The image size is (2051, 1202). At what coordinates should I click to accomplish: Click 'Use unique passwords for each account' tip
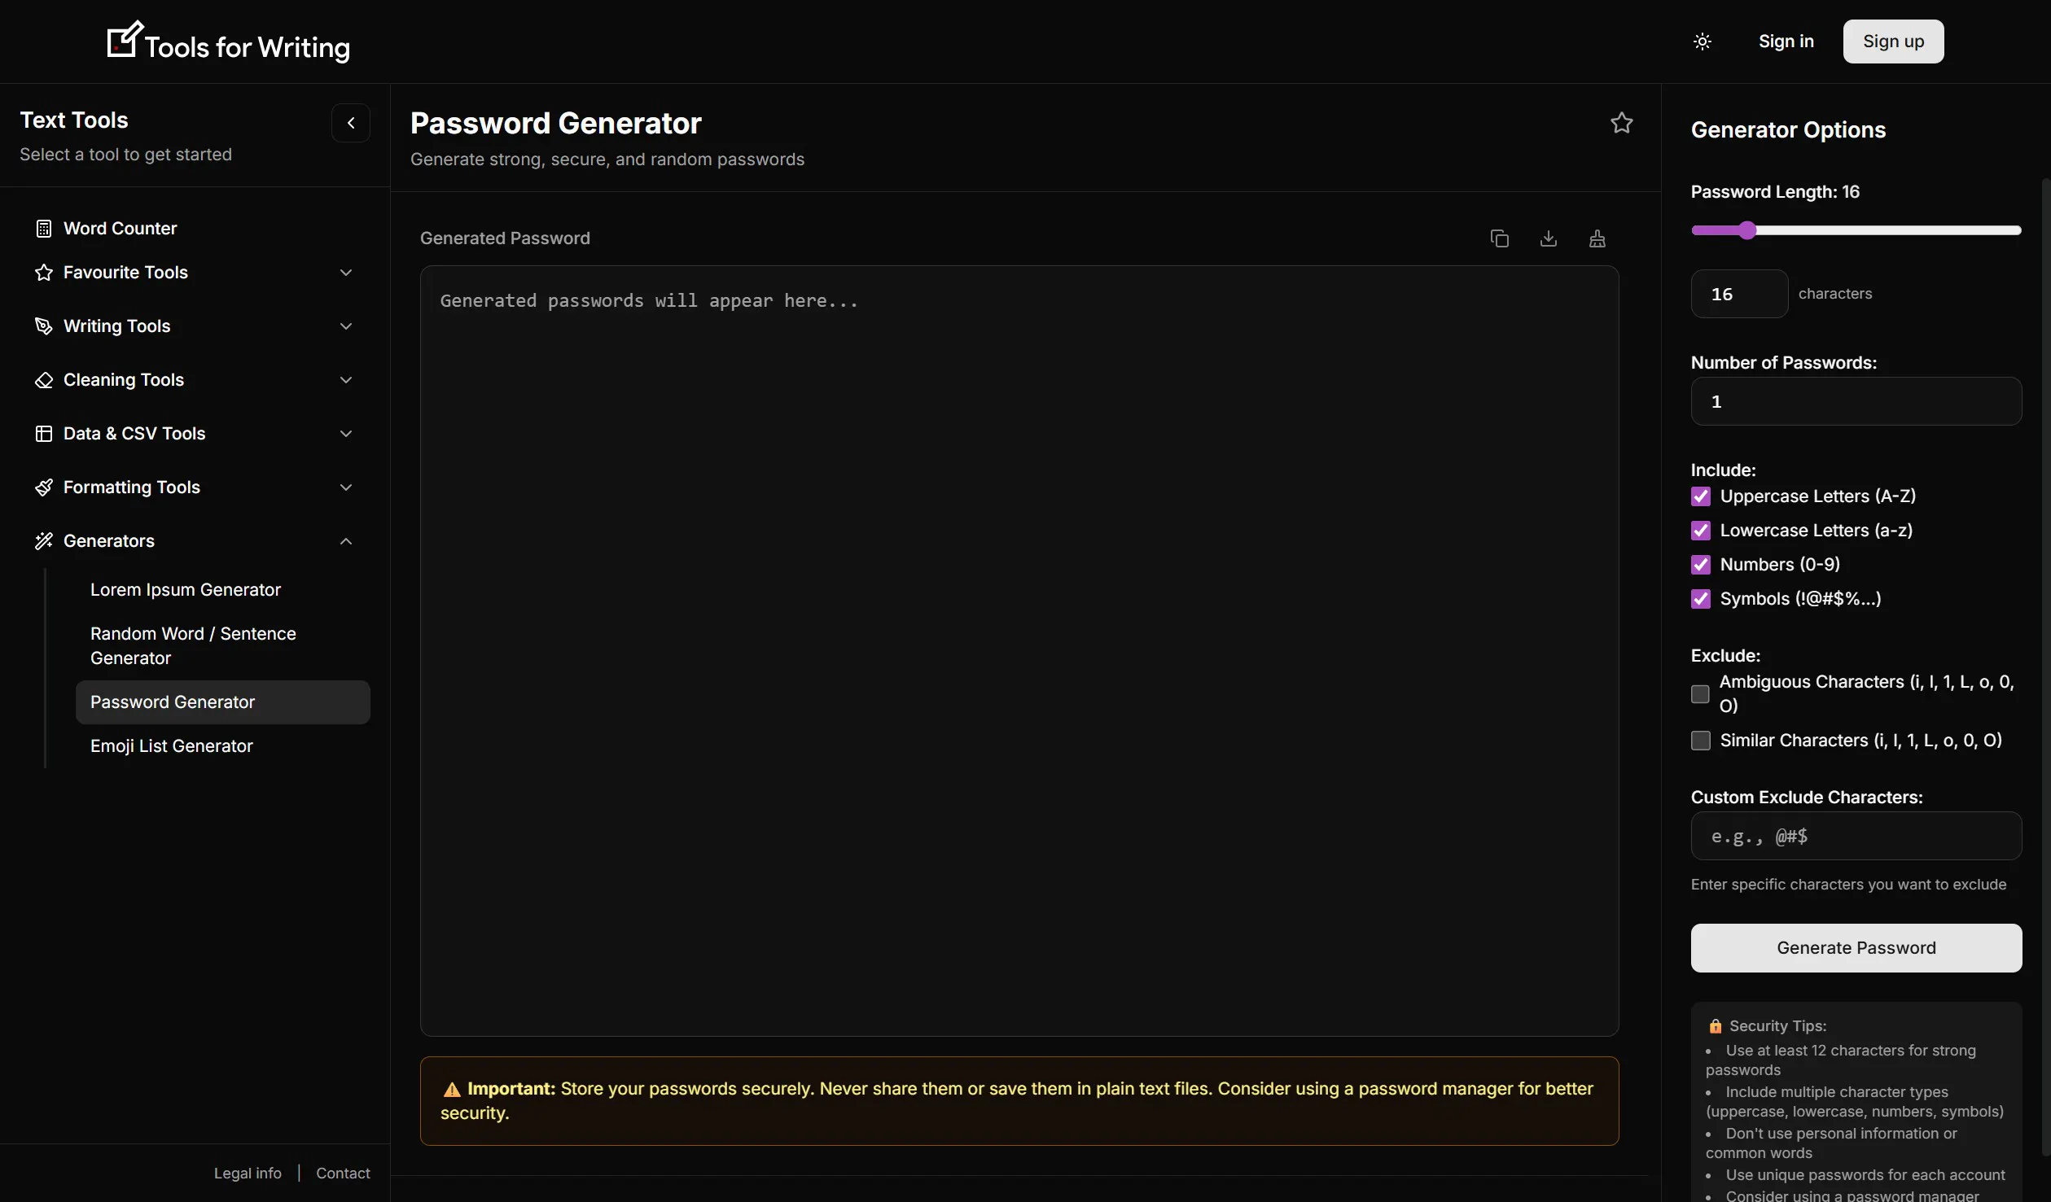point(1865,1175)
